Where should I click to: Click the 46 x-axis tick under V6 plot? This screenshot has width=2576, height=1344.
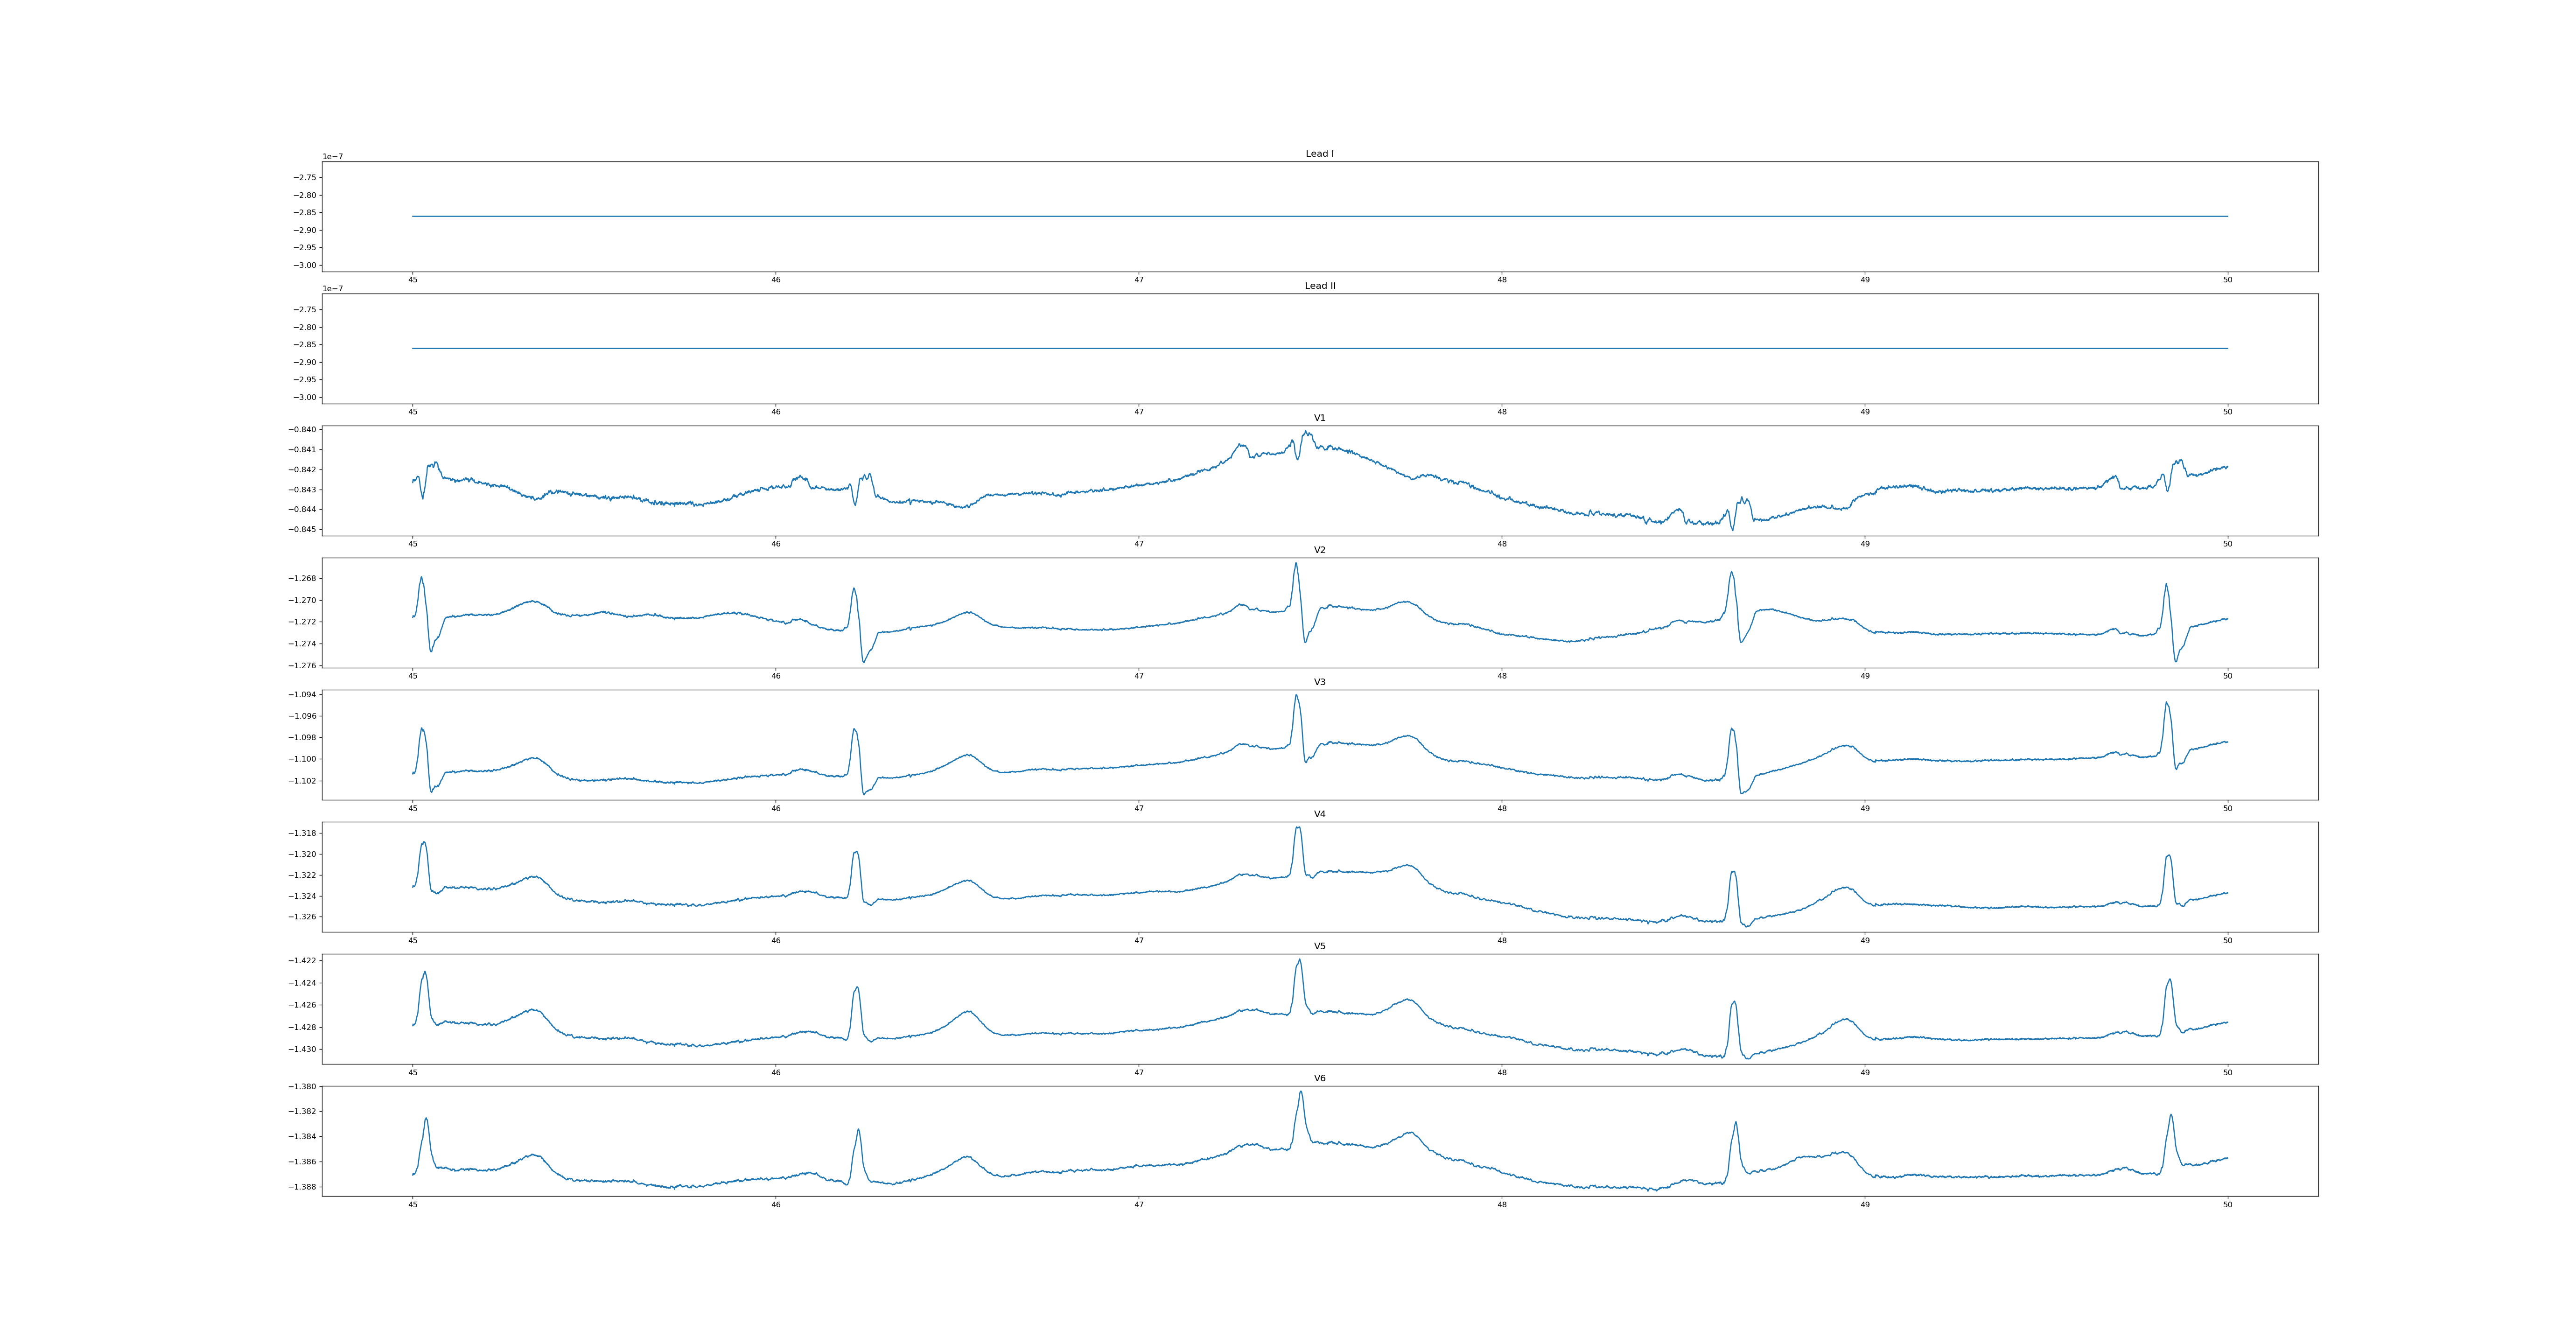point(775,1205)
